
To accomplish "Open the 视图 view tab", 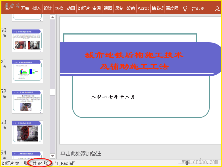I will (x=108, y=8).
